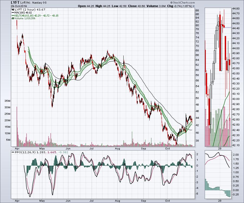Click the '42.10' zoom panel price label
Screen dimensions: 244x203
tap(236, 145)
